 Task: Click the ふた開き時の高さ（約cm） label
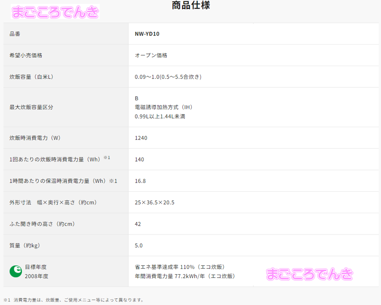[x=42, y=224]
